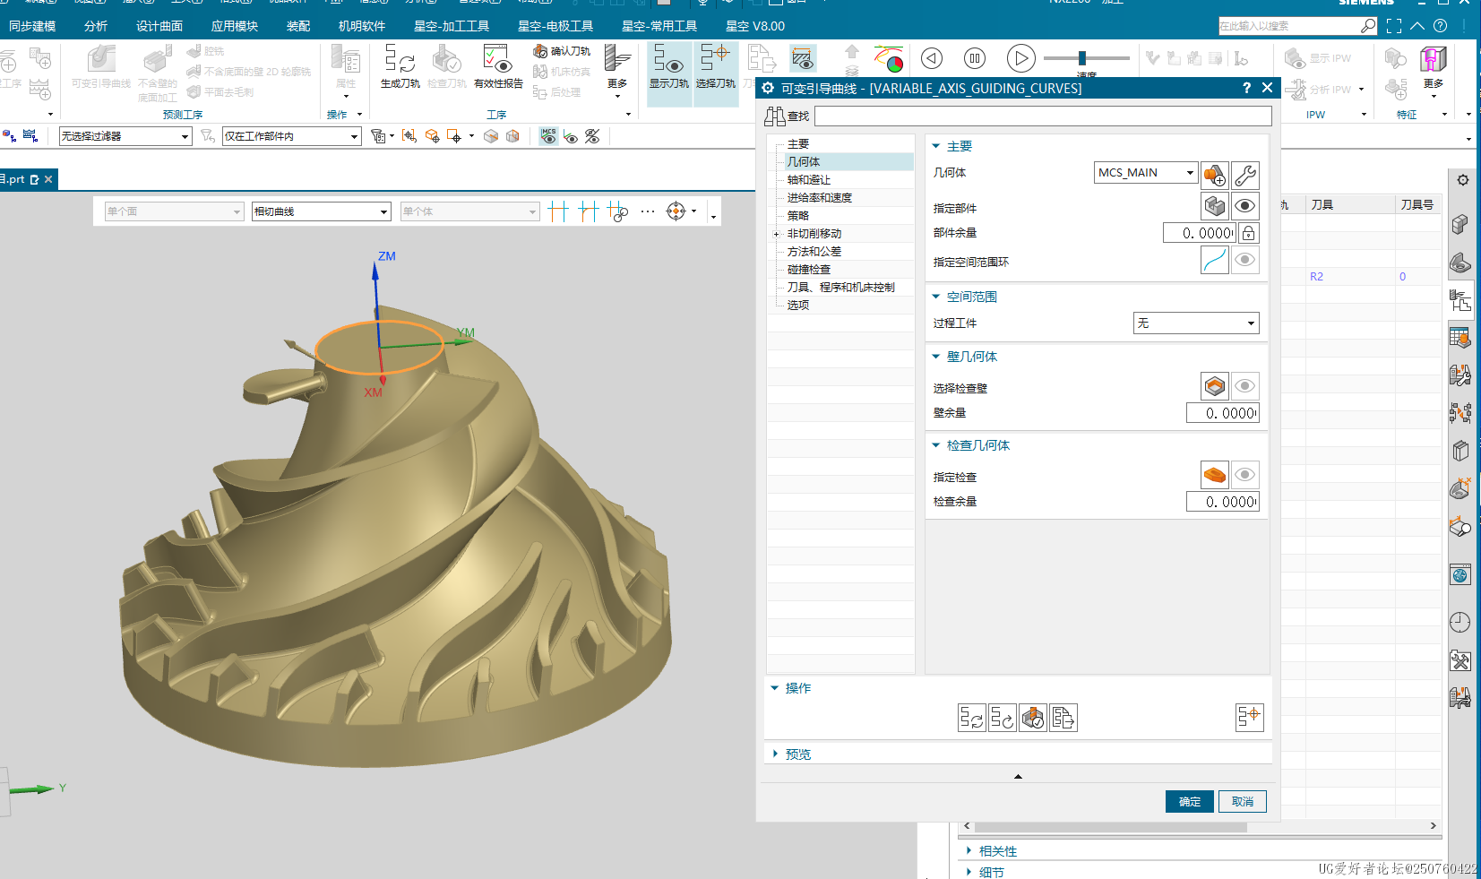Adjust the 速度 animation speed slider
The width and height of the screenshot is (1481, 879).
coord(1082,58)
